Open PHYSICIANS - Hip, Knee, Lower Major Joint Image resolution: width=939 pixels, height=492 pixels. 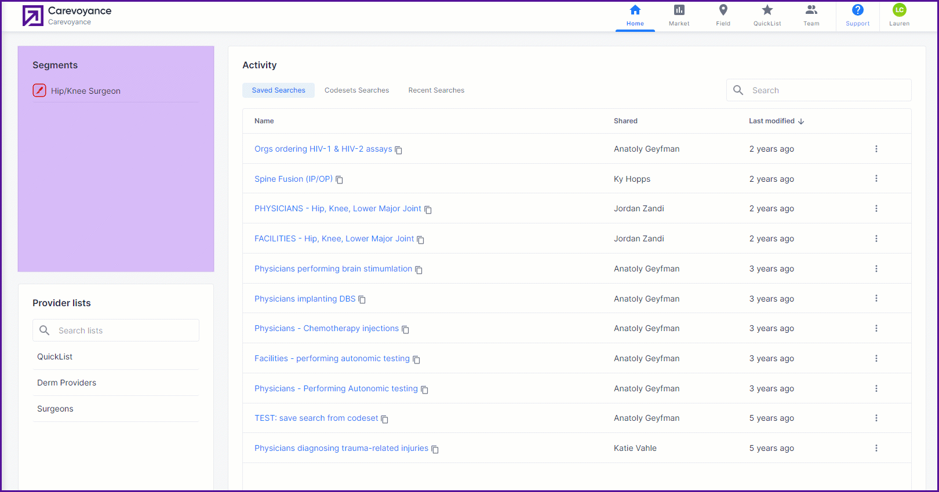338,208
